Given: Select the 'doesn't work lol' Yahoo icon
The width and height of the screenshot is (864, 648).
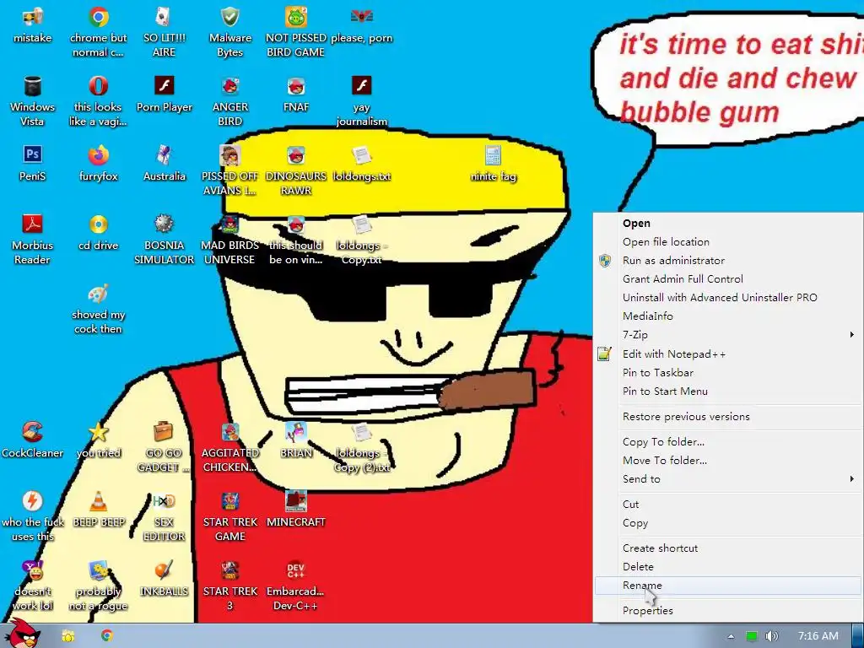Looking at the screenshot, I should (32, 586).
